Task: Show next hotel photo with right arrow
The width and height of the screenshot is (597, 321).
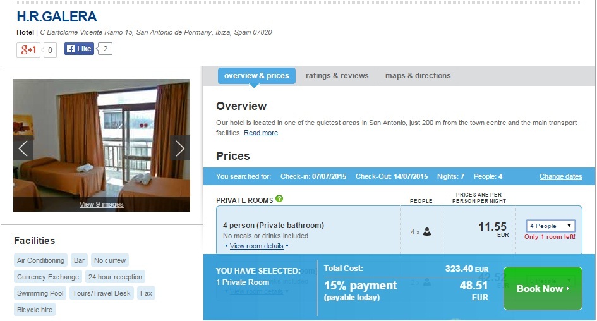Action: coord(179,148)
